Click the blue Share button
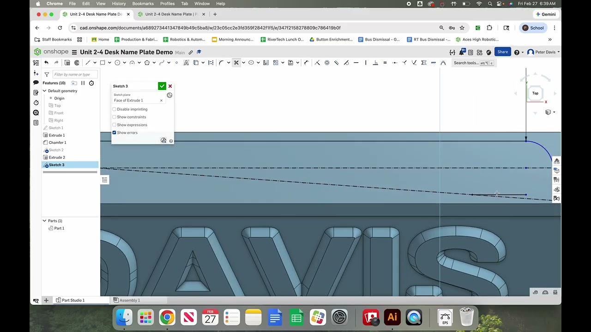 pos(502,52)
